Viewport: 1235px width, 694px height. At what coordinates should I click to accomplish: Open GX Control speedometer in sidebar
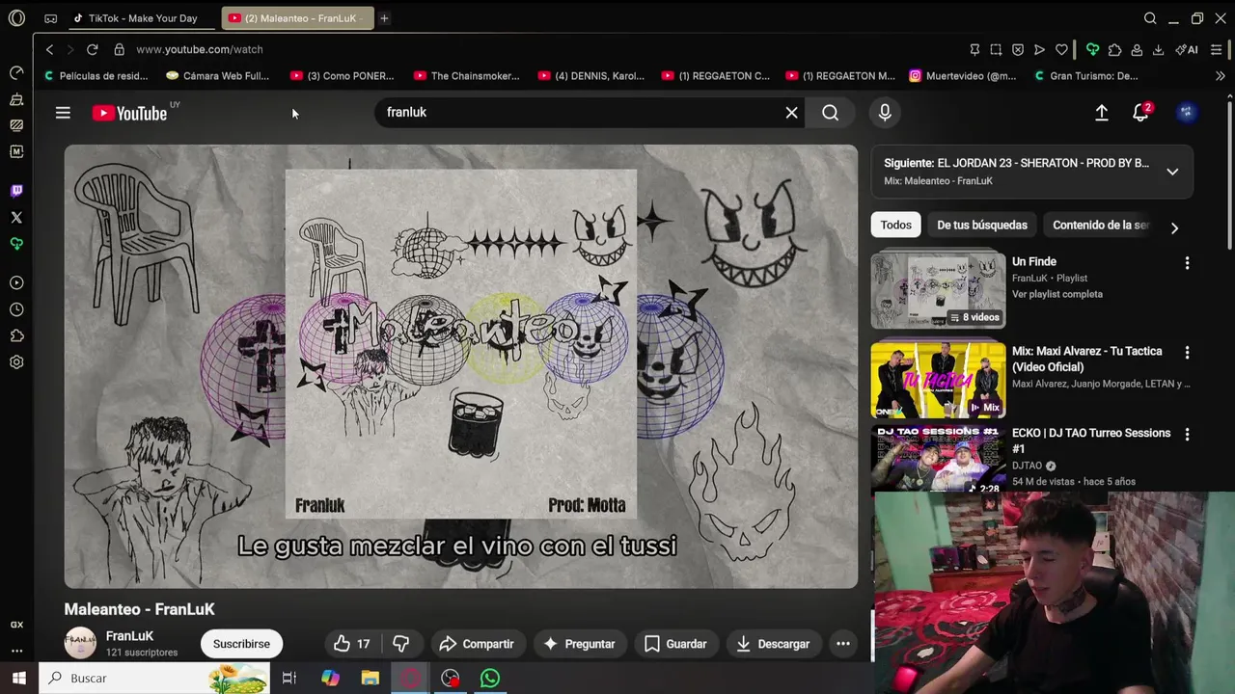click(x=16, y=73)
